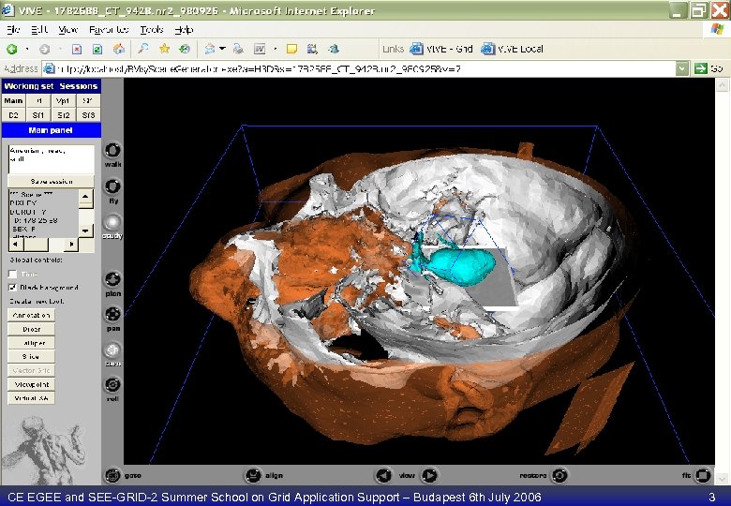Open the Favorites menu
The height and width of the screenshot is (506, 731).
pos(109,30)
